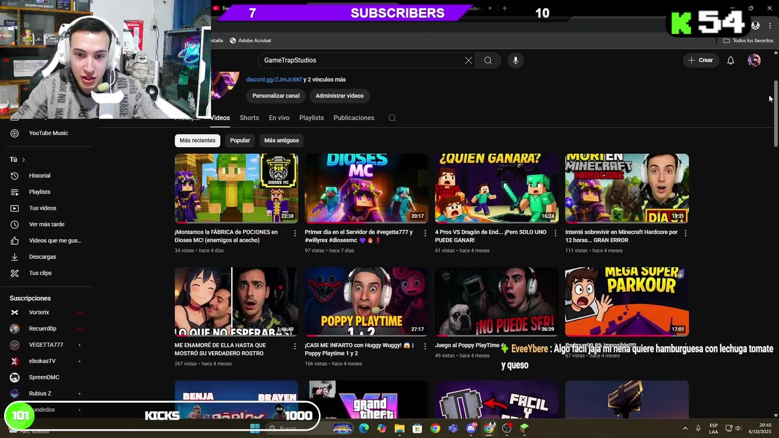Open Microsoft Teams from taskbar
Screen dimensions: 779x438
[x=453, y=428]
